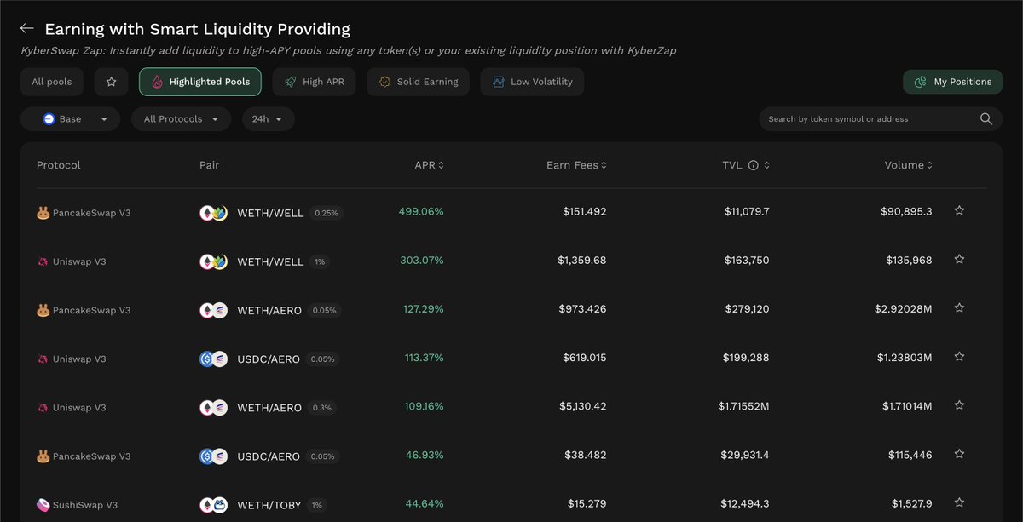The width and height of the screenshot is (1023, 522).
Task: Open the 24h timeframe dropdown
Action: 268,119
